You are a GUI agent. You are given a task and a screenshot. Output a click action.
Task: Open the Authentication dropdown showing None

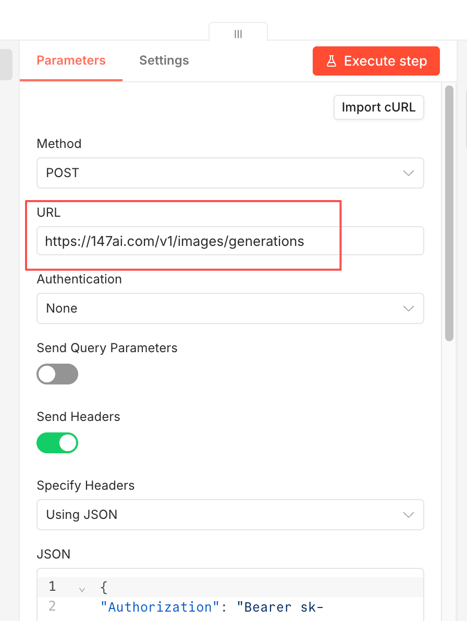coord(230,308)
